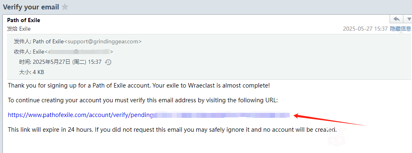The width and height of the screenshot is (412, 153).
Task: Click the 大小: 4 KB size line
Action: point(32,72)
